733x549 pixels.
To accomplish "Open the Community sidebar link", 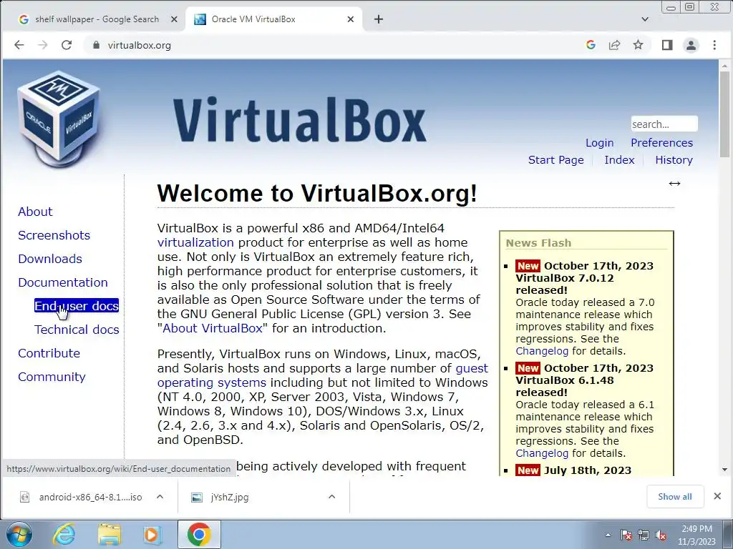I will [52, 377].
